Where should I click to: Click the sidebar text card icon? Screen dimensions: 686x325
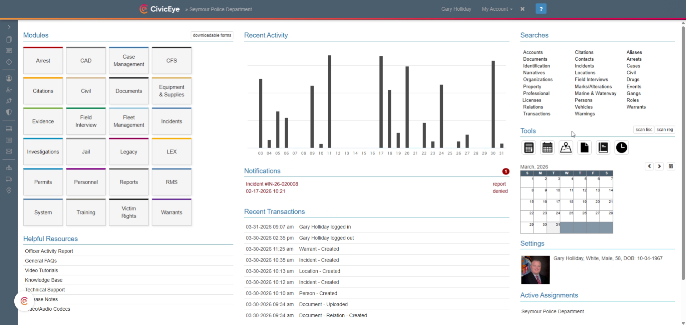coord(9,51)
